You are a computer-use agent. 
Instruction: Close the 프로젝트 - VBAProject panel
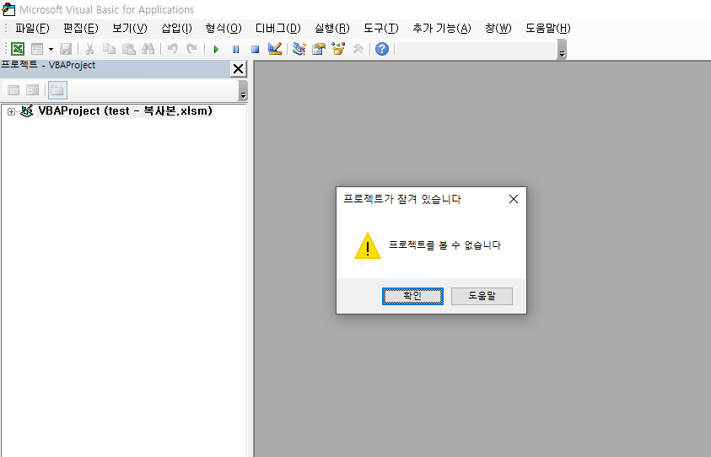238,68
